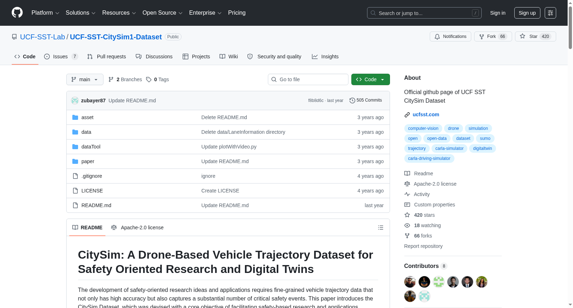
Task: Fork the repository
Action: click(493, 36)
